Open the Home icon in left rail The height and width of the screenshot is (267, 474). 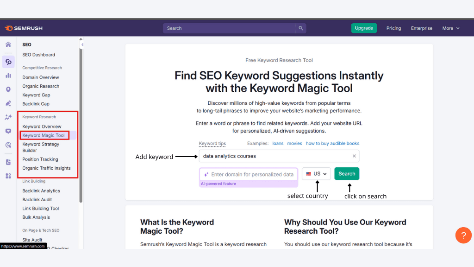point(8,45)
